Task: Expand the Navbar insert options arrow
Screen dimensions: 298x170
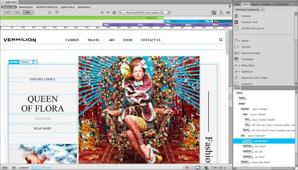Action: (239, 41)
